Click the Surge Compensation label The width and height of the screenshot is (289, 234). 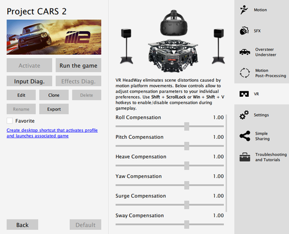pos(140,196)
